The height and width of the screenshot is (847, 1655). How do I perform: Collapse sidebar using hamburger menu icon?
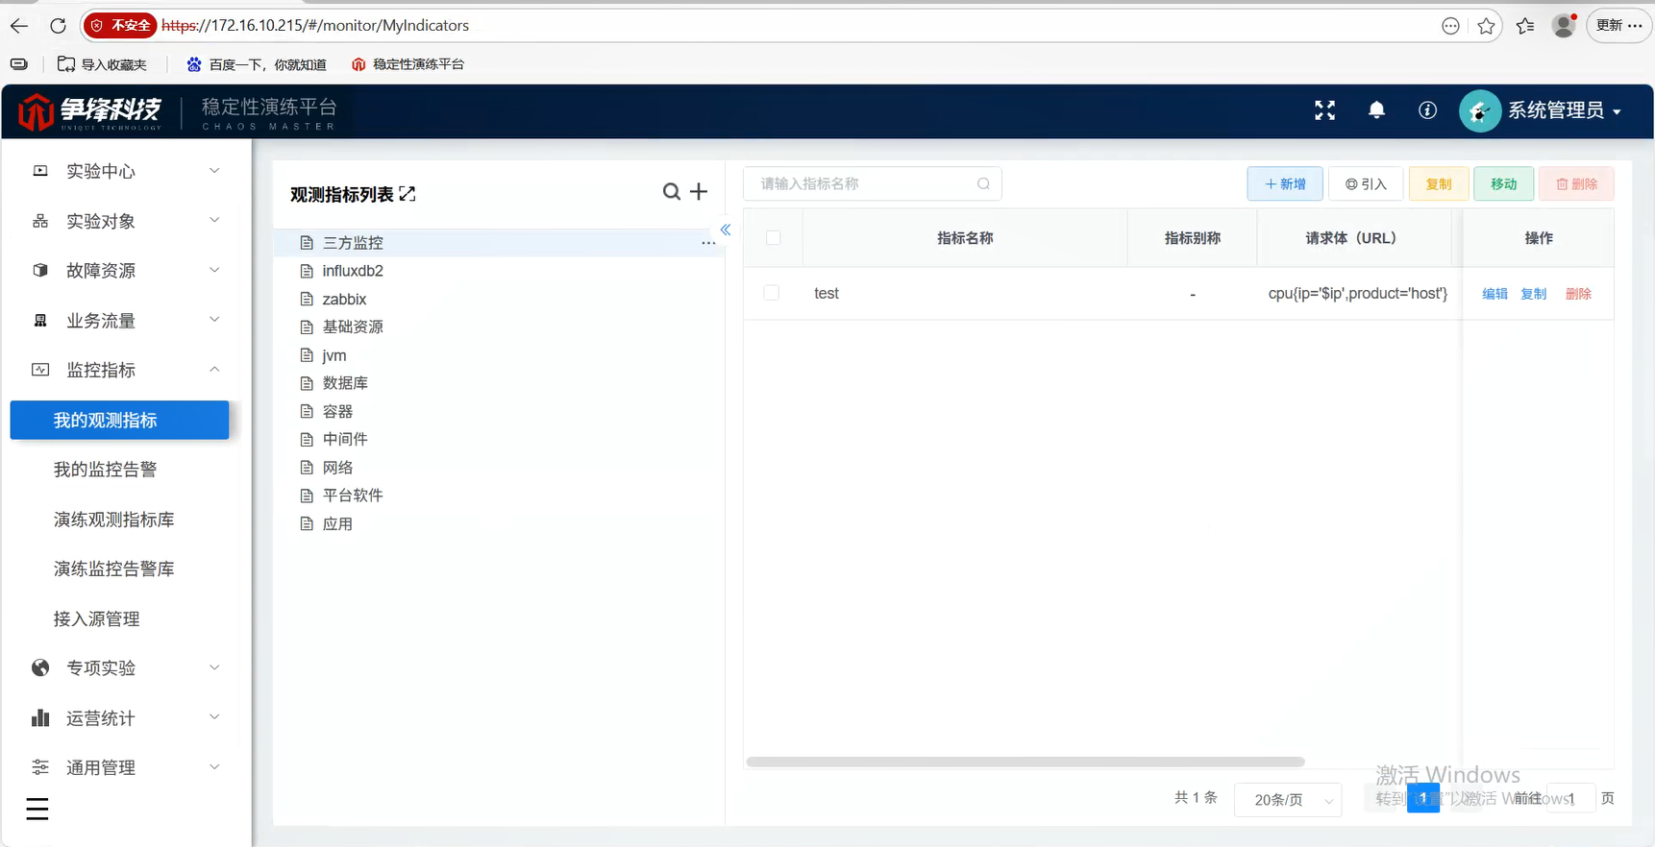tap(37, 810)
